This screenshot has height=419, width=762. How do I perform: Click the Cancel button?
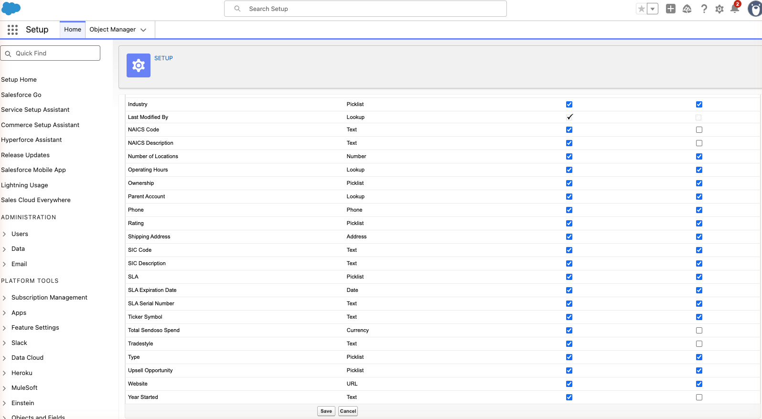pyautogui.click(x=348, y=411)
